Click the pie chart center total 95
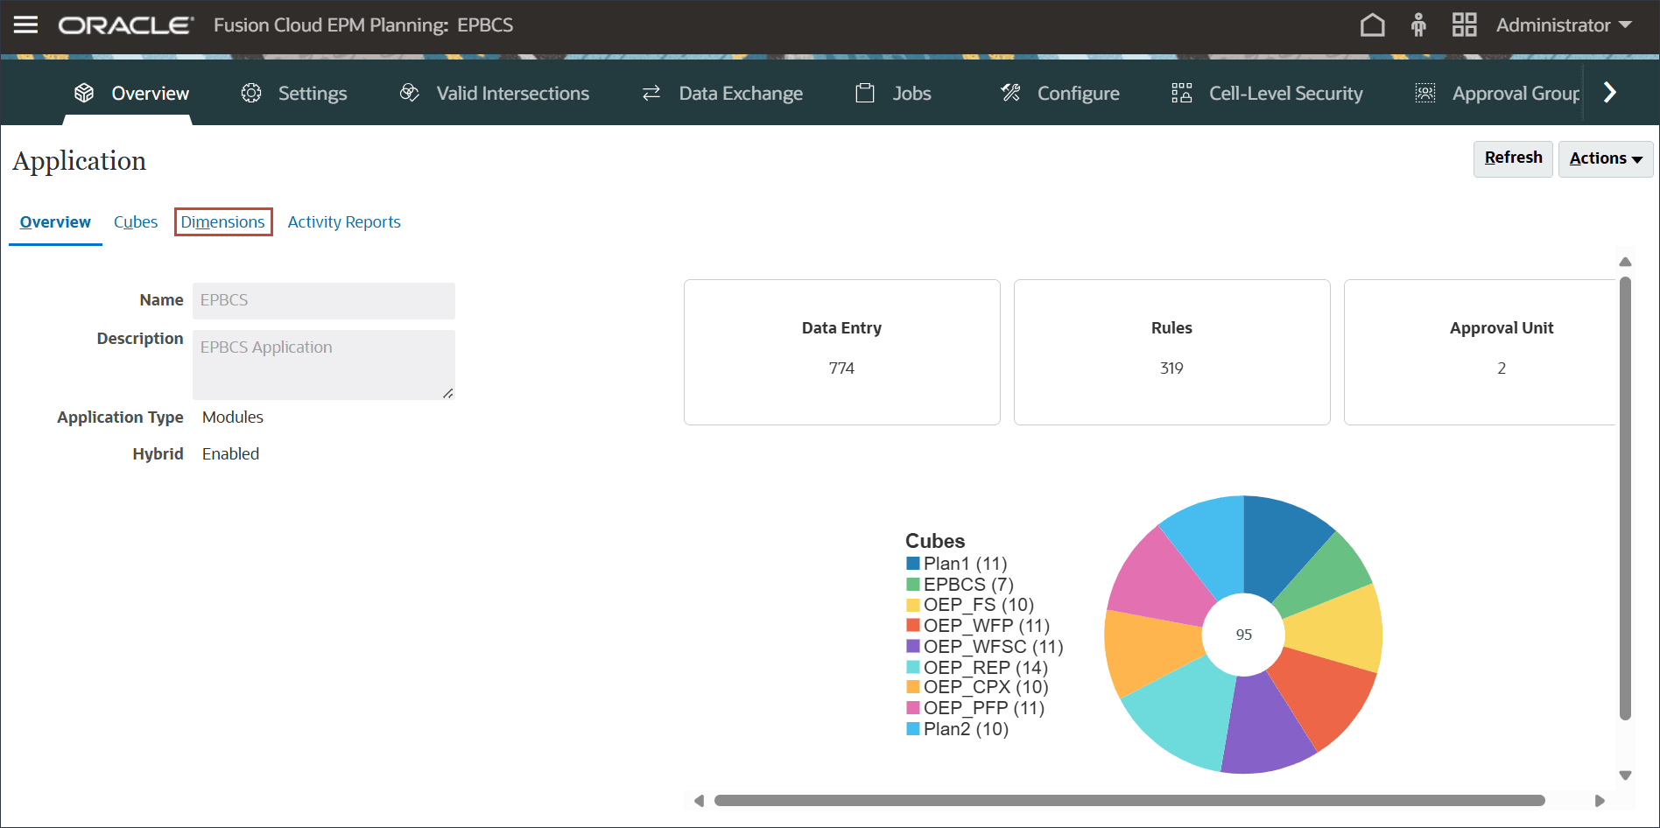The image size is (1660, 828). tap(1244, 635)
